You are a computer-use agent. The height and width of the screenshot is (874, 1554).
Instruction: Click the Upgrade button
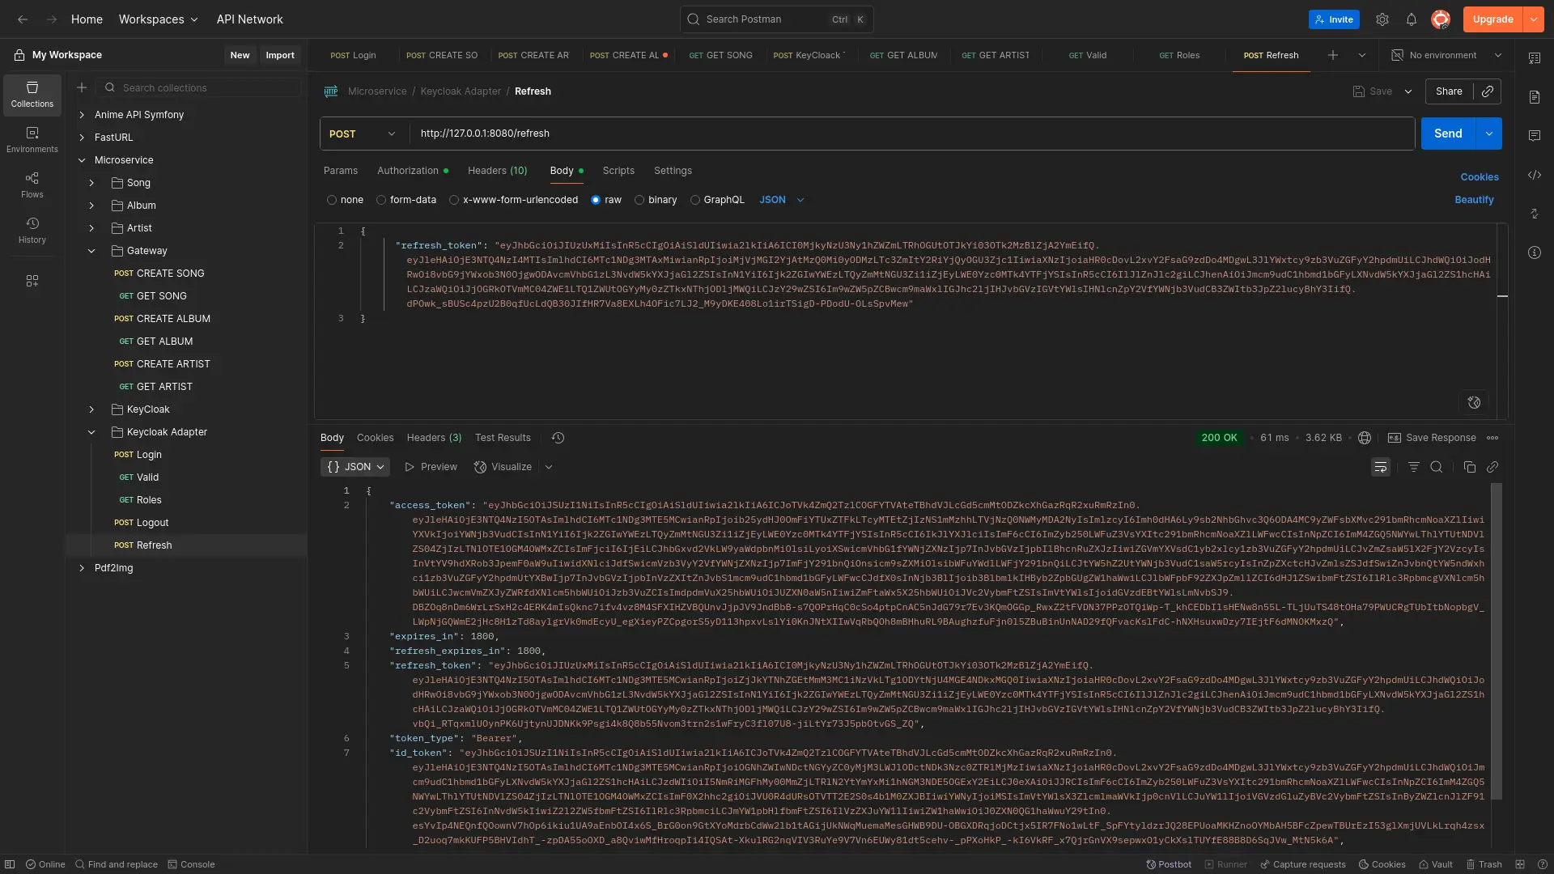click(1492, 19)
